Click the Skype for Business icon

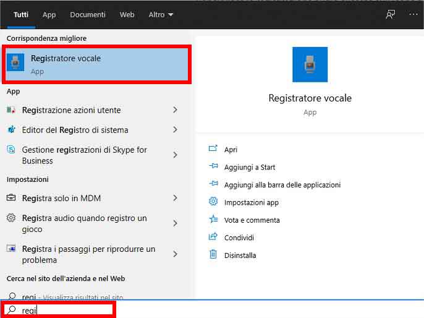point(11,149)
